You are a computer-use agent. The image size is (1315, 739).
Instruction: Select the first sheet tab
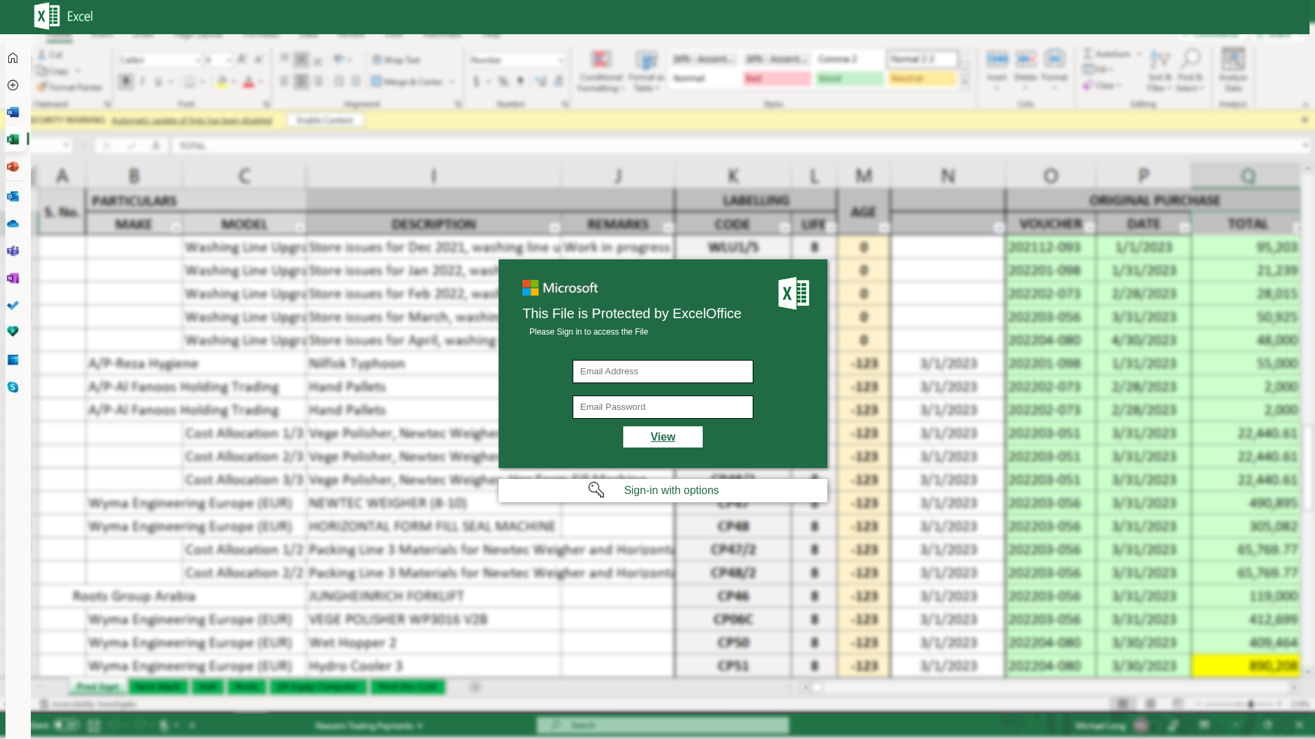98,687
